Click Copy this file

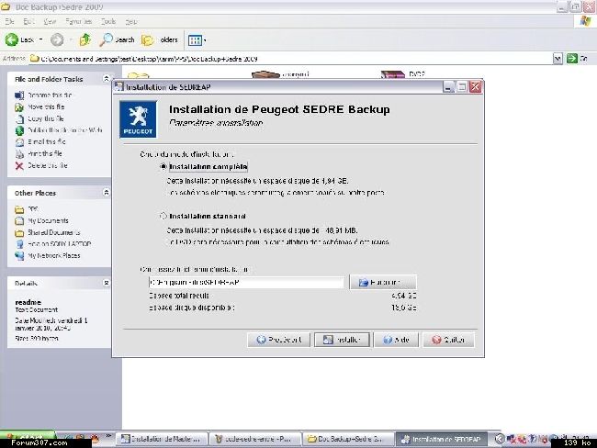tap(46, 118)
